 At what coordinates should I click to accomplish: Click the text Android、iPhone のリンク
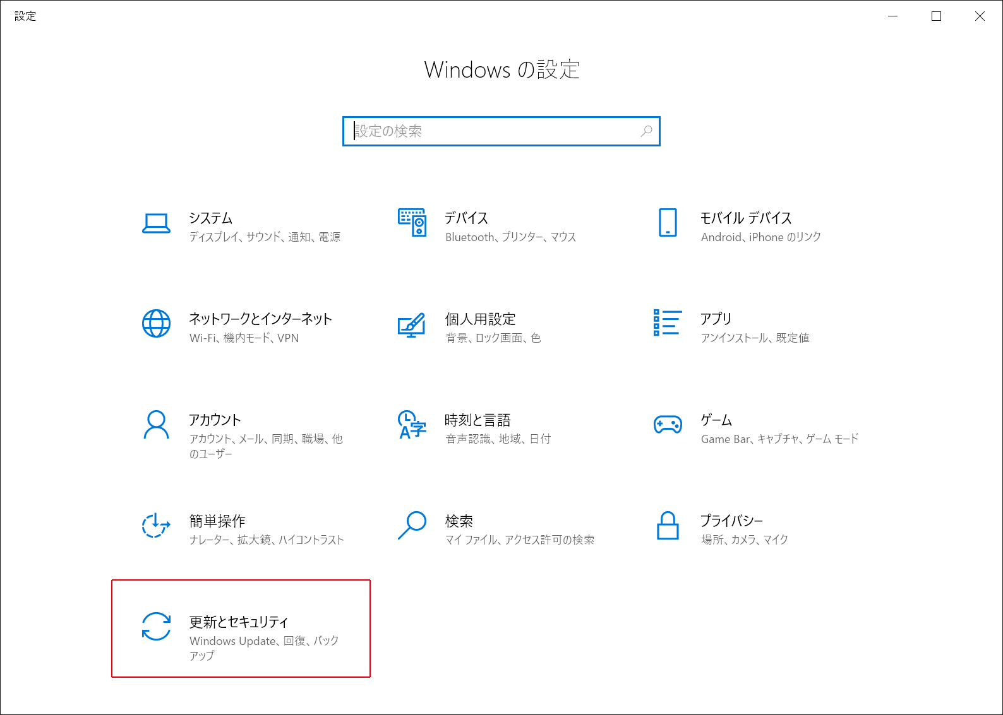[760, 237]
